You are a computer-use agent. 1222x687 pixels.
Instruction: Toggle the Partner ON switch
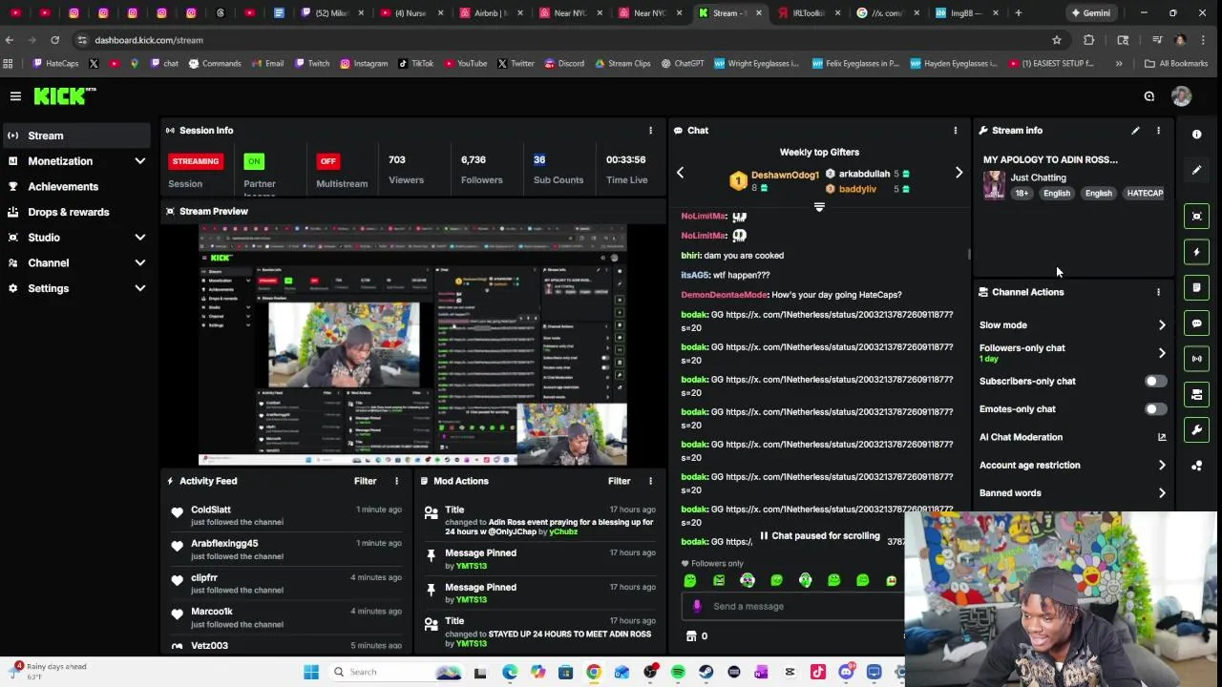click(x=253, y=161)
